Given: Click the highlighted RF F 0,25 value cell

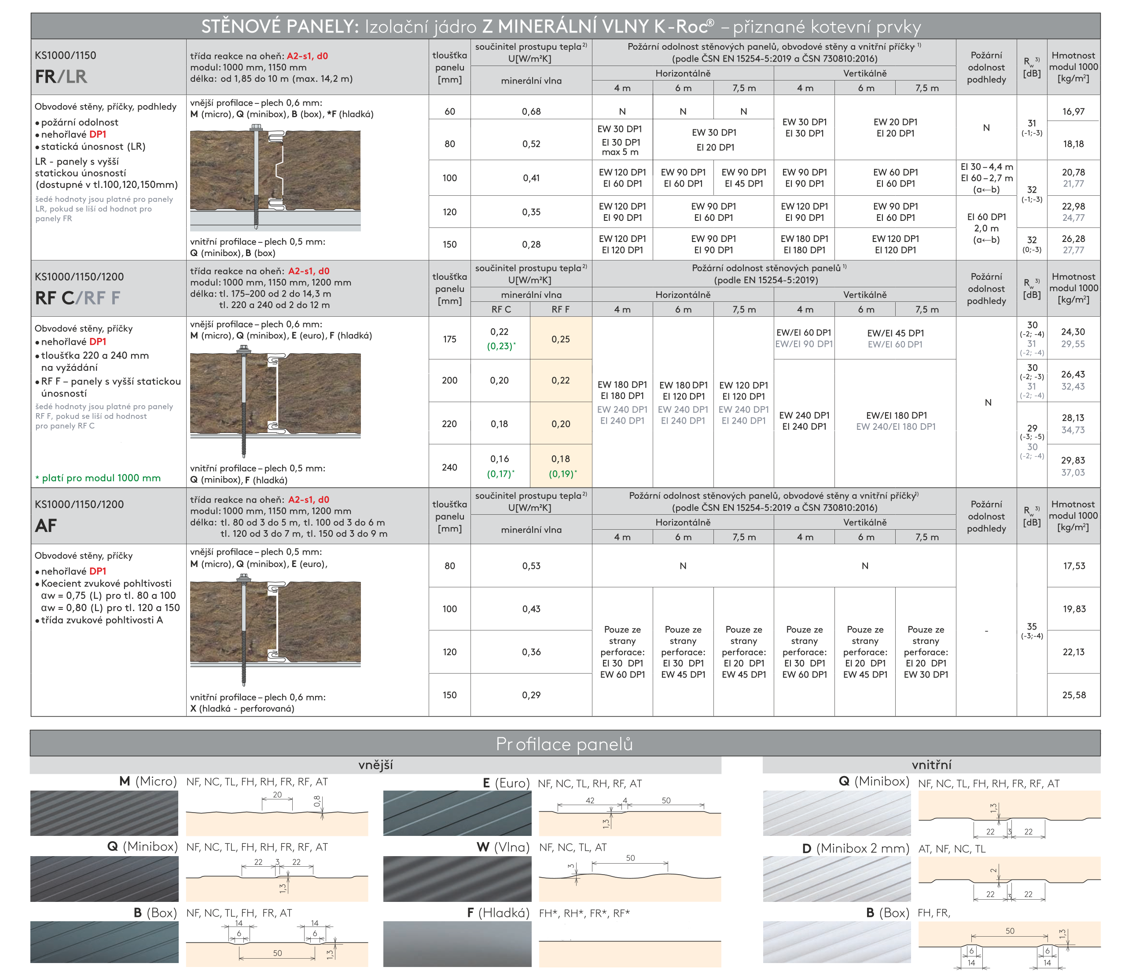Looking at the screenshot, I should tap(561, 339).
